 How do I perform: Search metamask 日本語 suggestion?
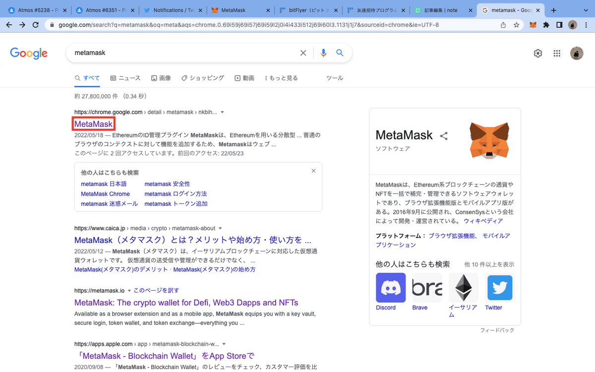[x=104, y=184]
